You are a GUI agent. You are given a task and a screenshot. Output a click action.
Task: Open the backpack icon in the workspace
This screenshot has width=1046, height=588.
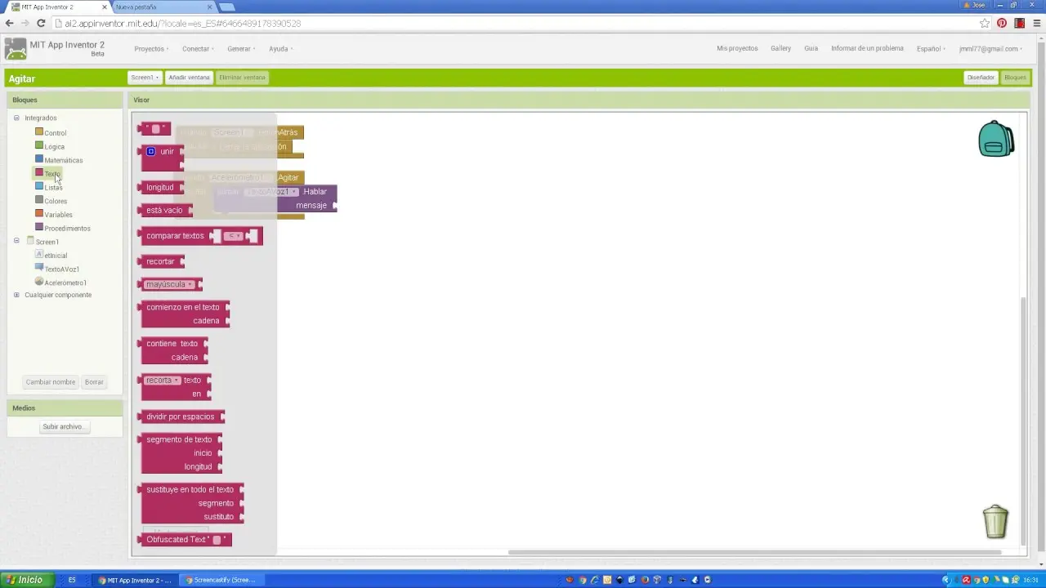tap(996, 139)
